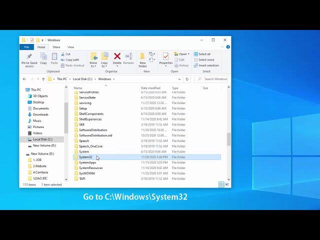The height and width of the screenshot is (240, 320).
Task: Refresh the folder view
Action: pos(187,79)
